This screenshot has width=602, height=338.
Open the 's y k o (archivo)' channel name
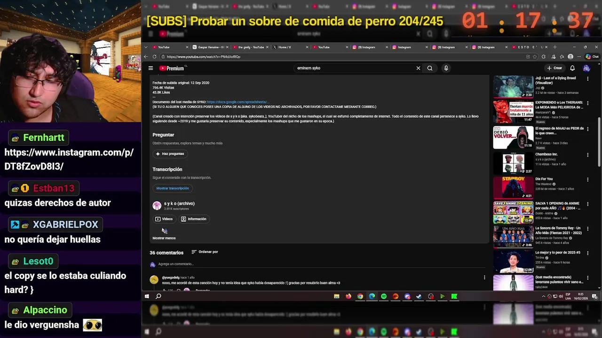tap(179, 203)
